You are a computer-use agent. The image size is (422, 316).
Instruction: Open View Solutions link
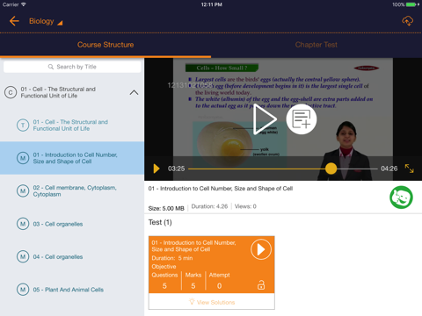coord(212,302)
